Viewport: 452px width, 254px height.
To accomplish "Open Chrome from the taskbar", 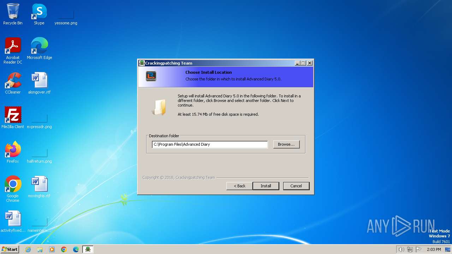I will point(64,249).
